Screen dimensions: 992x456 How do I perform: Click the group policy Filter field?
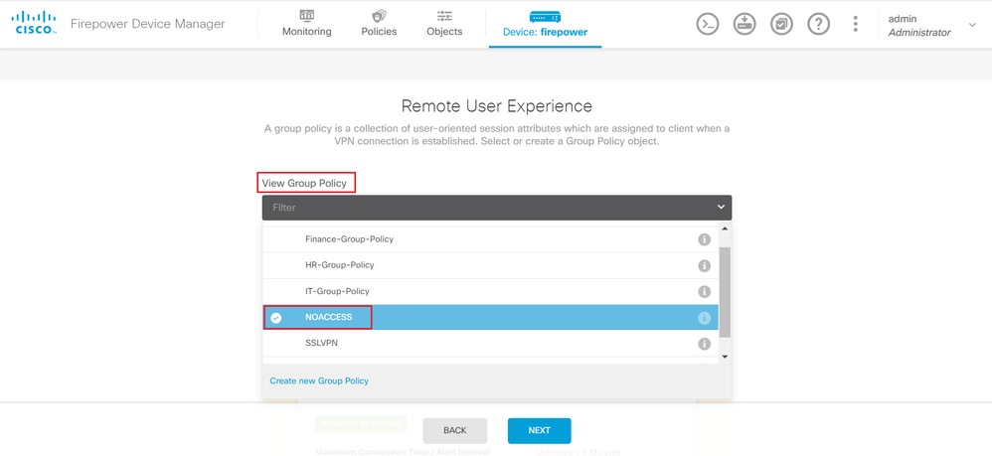coord(487,208)
